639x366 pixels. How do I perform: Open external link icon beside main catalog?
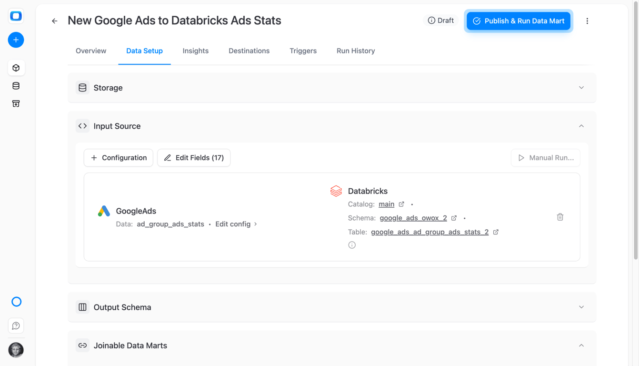[x=401, y=204]
